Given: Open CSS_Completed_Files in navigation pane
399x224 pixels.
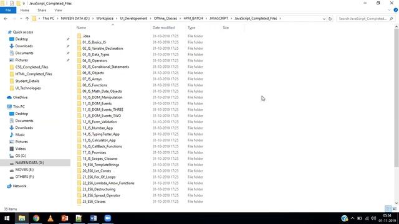Looking at the screenshot, I should click(32, 67).
